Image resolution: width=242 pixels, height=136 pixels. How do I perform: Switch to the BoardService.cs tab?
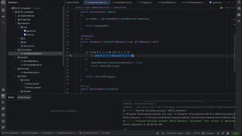click(122, 3)
